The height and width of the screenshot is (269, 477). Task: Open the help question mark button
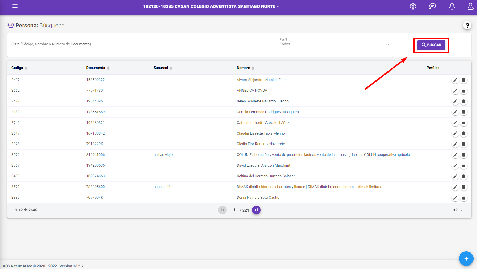[467, 26]
